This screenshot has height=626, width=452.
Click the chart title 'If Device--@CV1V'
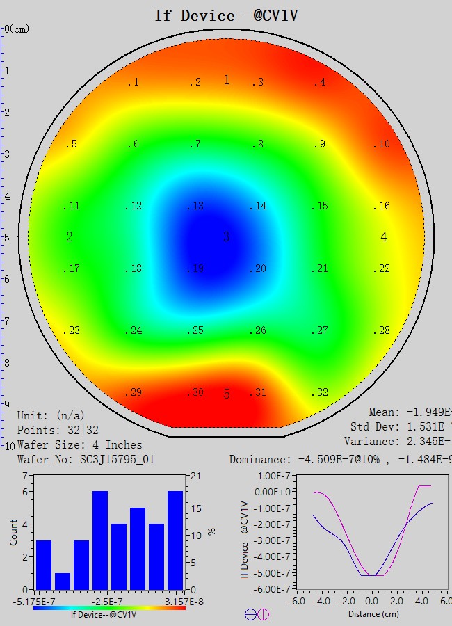(226, 15)
